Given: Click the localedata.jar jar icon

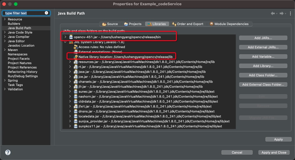Looking at the screenshot, I should coord(76,116).
